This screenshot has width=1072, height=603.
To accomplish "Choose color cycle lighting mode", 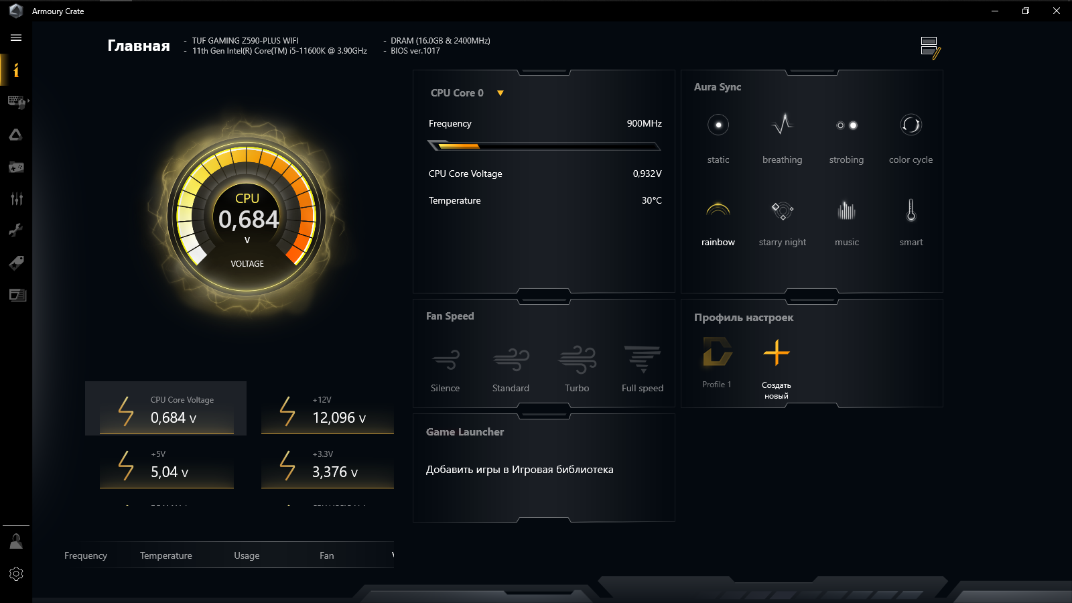I will click(x=911, y=137).
